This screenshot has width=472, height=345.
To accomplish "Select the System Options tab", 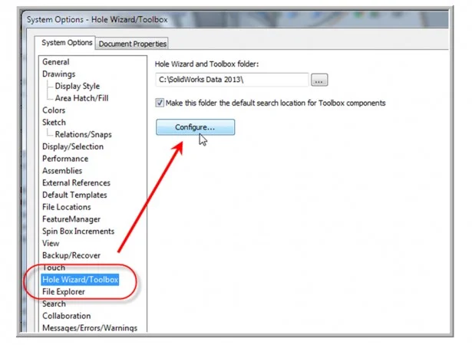I will point(68,43).
